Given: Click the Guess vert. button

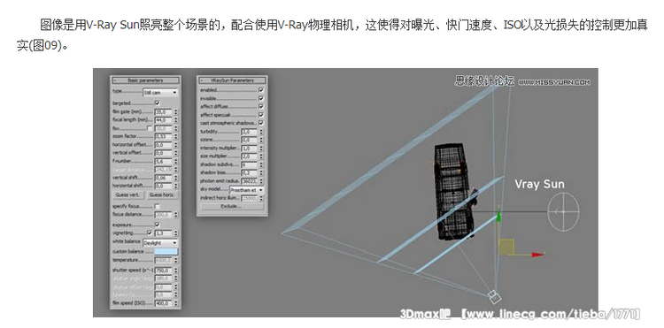Looking at the screenshot, I should (x=128, y=195).
